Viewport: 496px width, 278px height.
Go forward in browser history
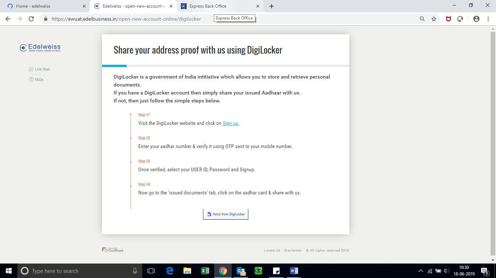pyautogui.click(x=20, y=19)
